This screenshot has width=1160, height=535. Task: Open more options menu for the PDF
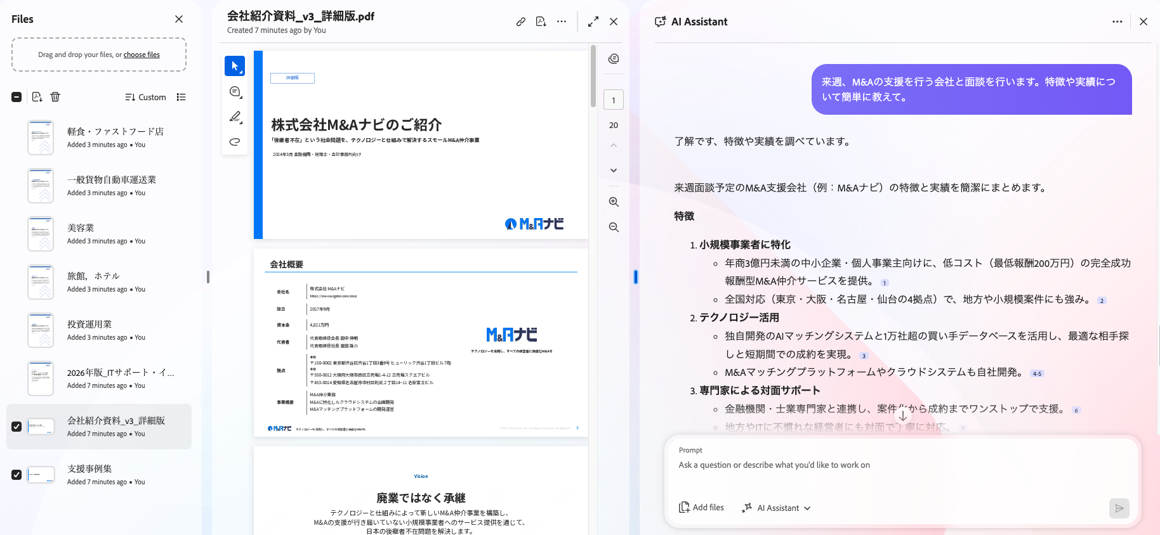click(562, 22)
